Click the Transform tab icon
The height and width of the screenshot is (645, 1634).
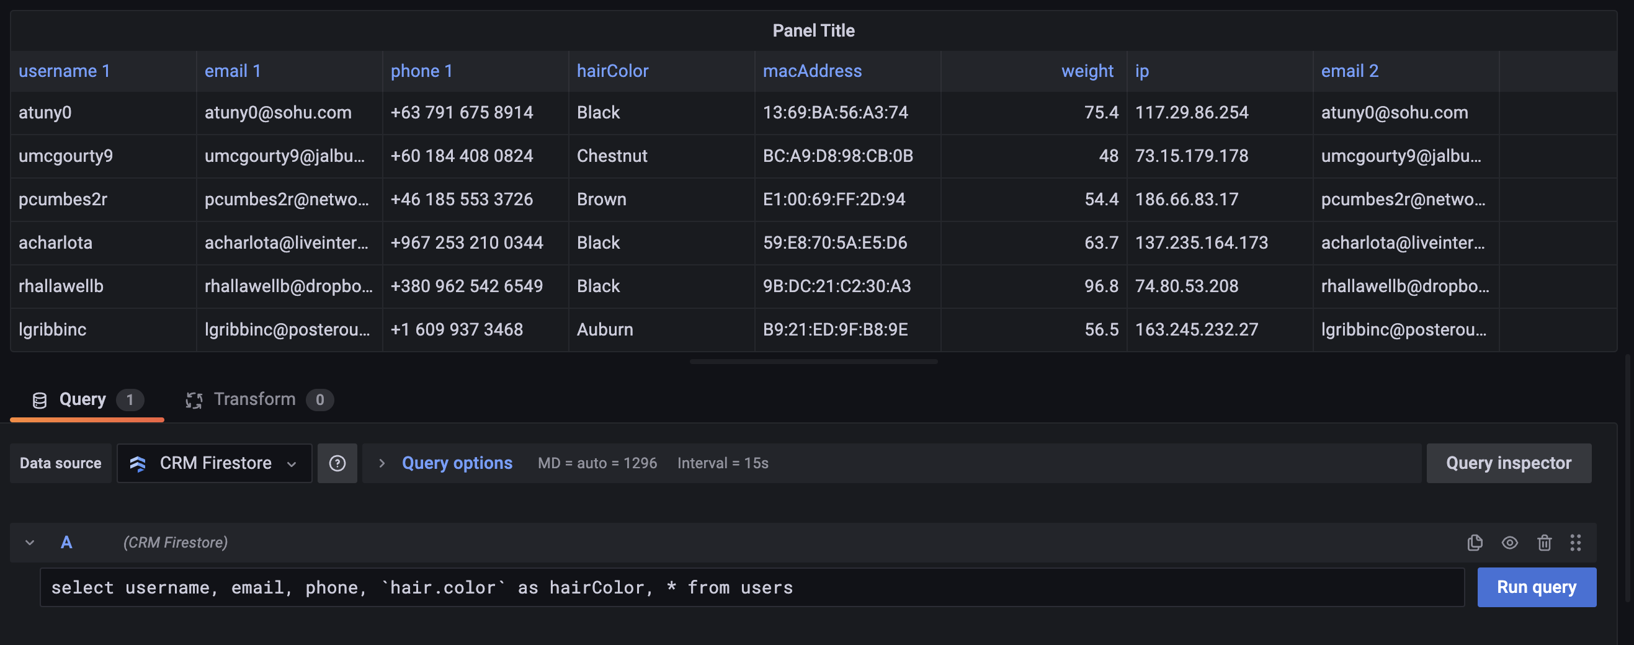tap(194, 400)
